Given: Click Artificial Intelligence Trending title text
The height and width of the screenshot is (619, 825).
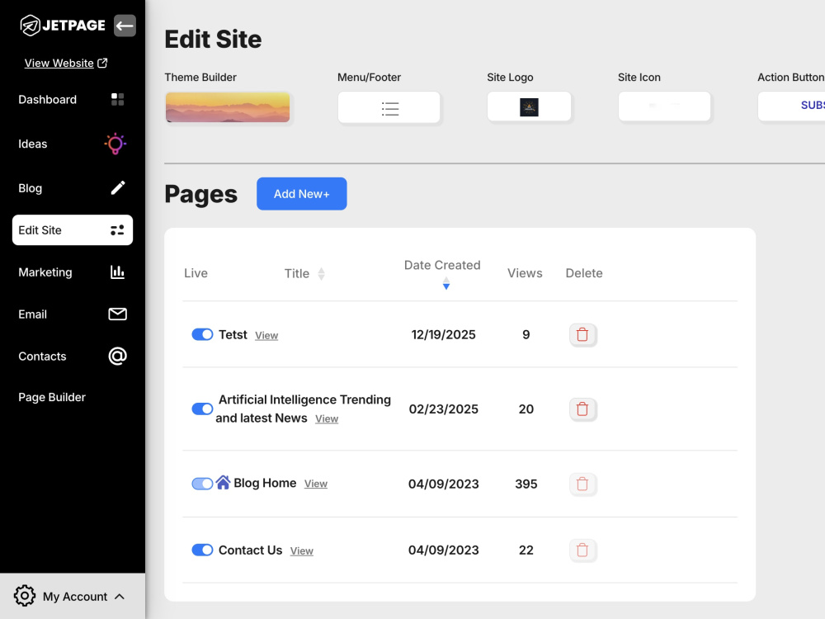Looking at the screenshot, I should [303, 409].
